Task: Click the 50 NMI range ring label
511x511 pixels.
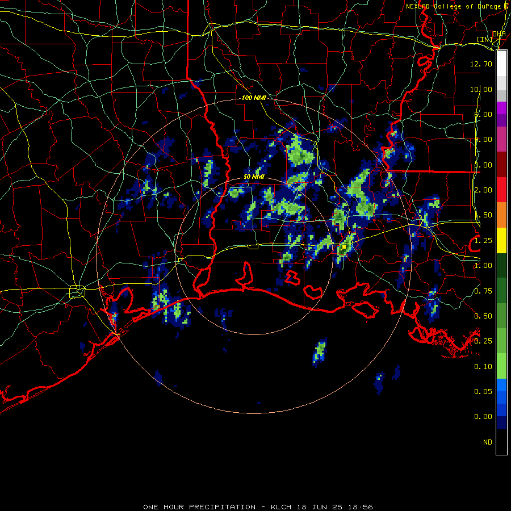Action: [x=254, y=177]
